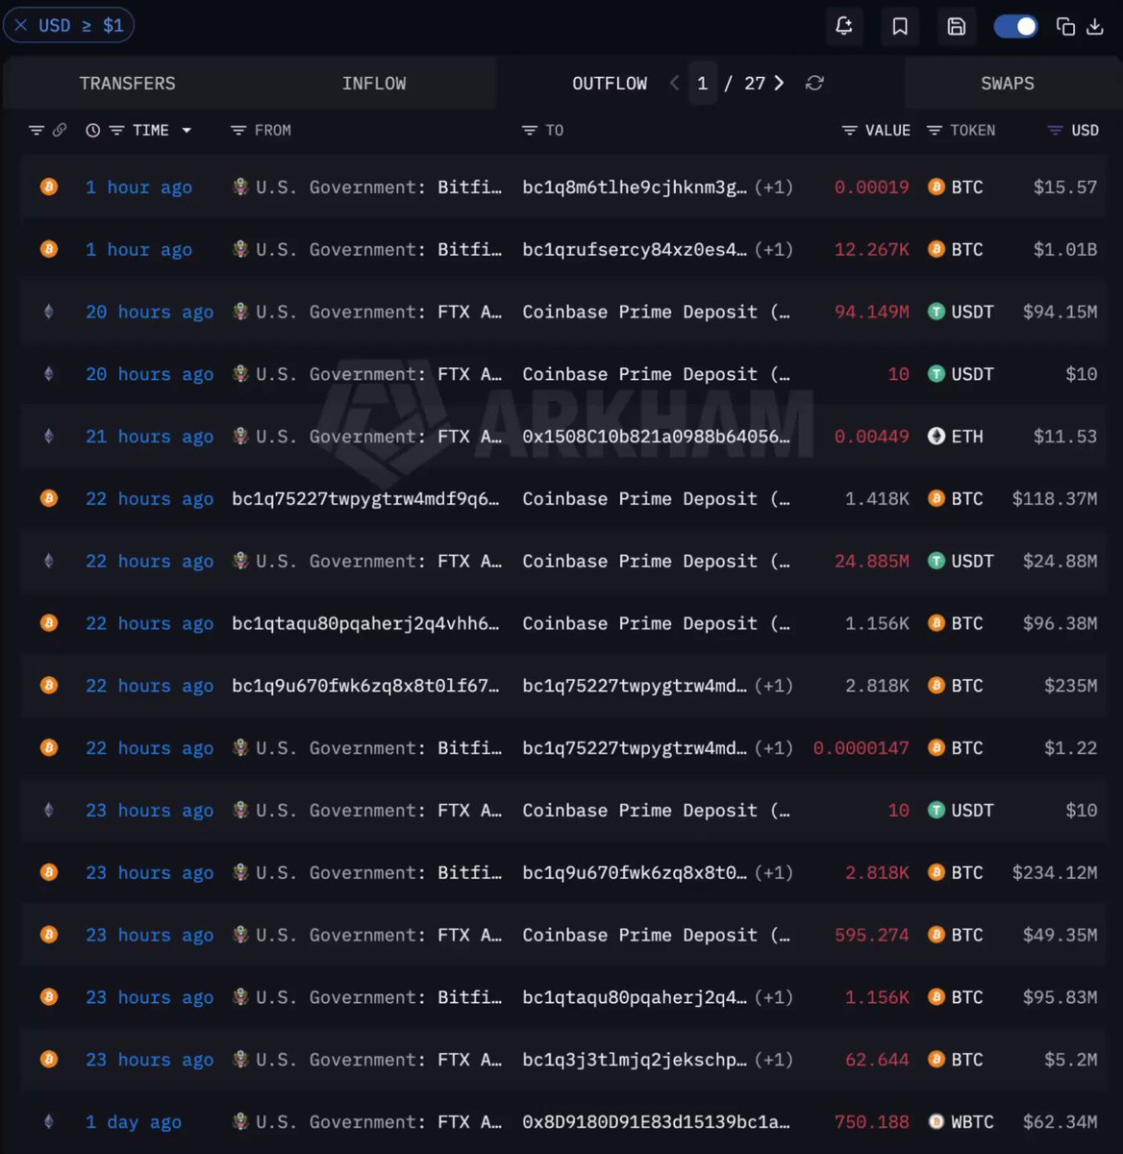Select the OUTFLOW tab
Screen dimensions: 1123x1154
tap(610, 84)
